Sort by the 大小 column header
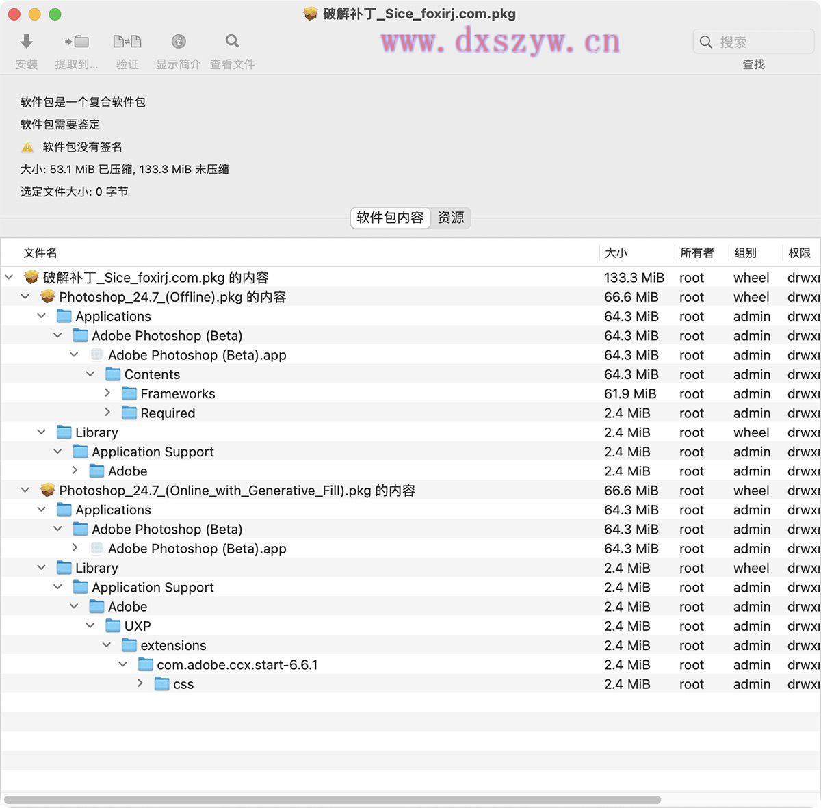Screen dimensions: 821x808 [x=637, y=252]
